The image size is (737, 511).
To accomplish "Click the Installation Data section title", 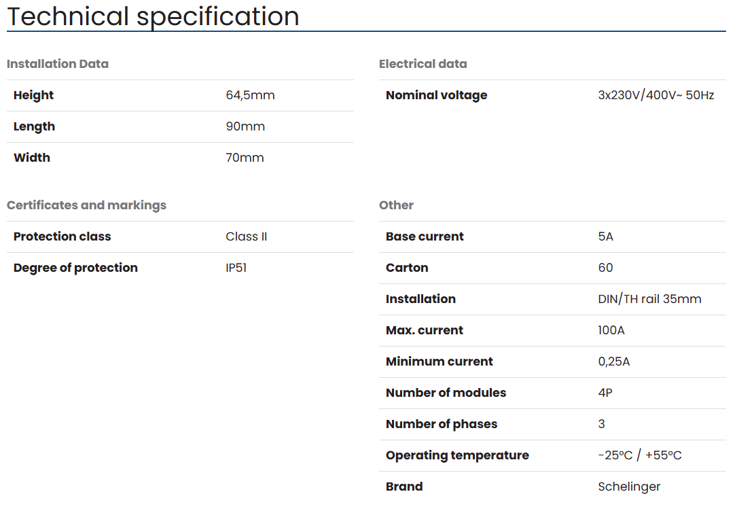I will coord(58,64).
